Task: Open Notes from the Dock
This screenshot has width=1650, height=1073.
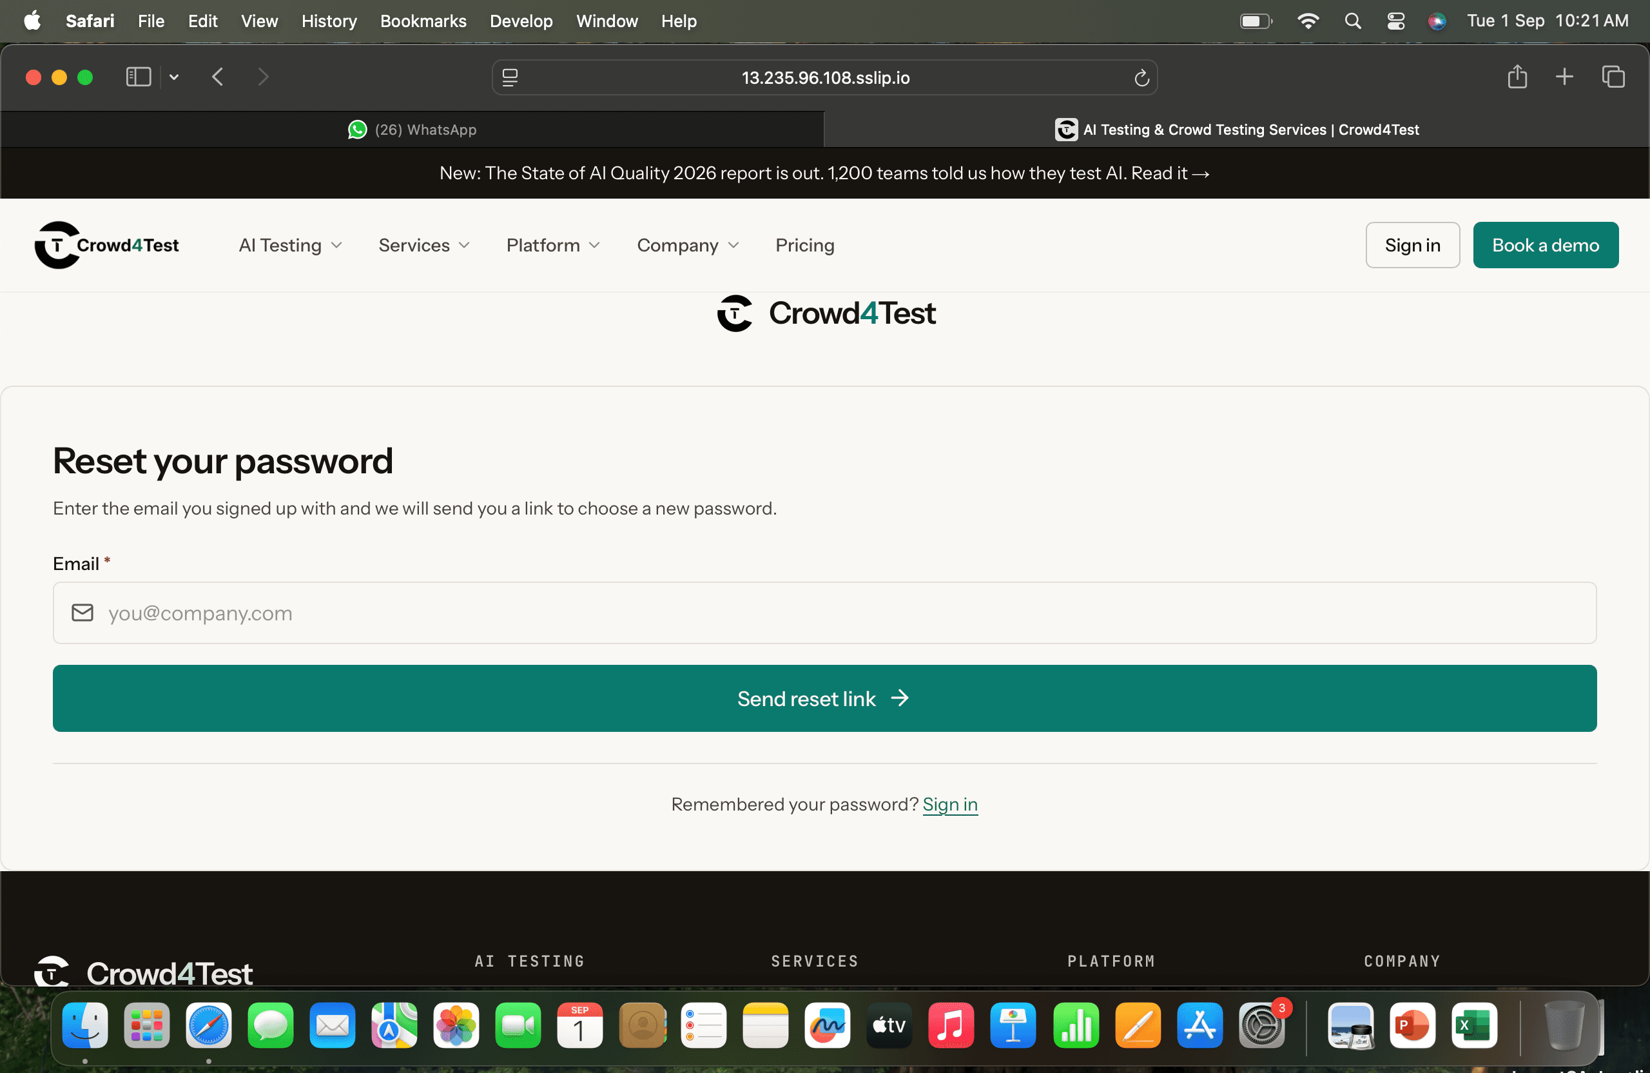Action: [765, 1025]
